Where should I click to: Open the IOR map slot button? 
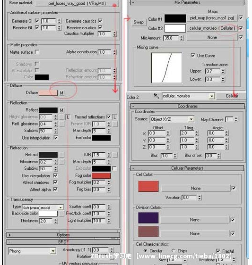click(115, 155)
